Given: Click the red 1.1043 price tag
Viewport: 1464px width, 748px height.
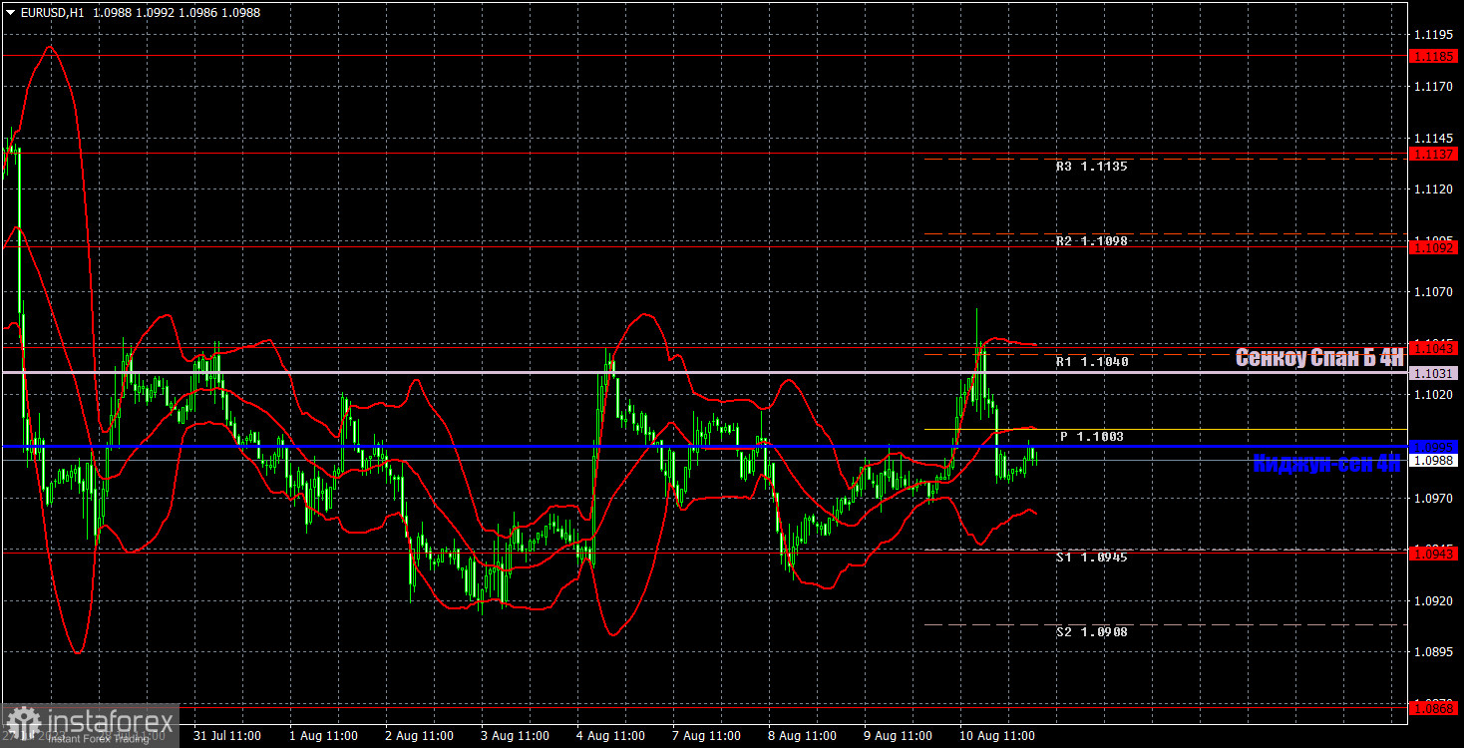Looking at the screenshot, I should pos(1434,347).
